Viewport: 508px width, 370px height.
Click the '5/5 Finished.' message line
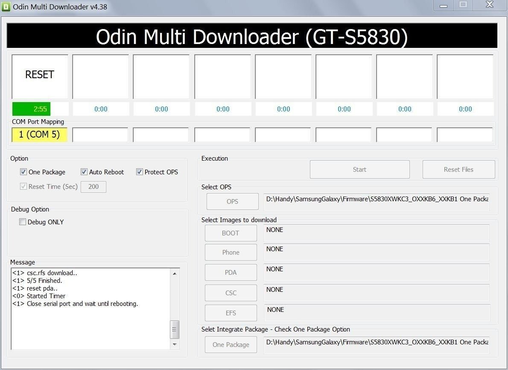(37, 281)
